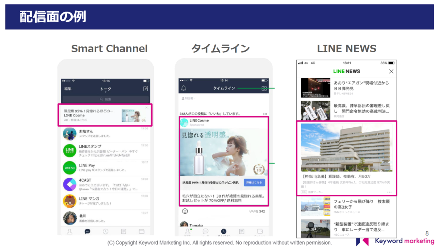Click the 北川 chat name
The image size is (439, 247).
(x=83, y=216)
